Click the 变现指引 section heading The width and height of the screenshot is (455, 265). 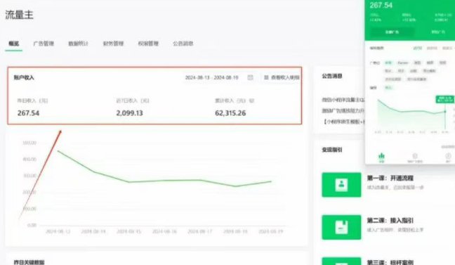pos(332,150)
